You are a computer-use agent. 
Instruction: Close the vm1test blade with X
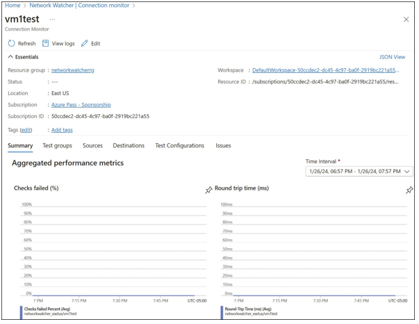point(406,19)
